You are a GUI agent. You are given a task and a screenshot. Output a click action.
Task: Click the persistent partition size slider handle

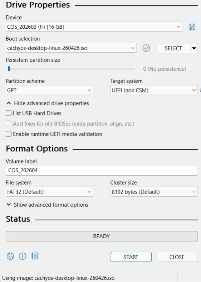coord(9,69)
